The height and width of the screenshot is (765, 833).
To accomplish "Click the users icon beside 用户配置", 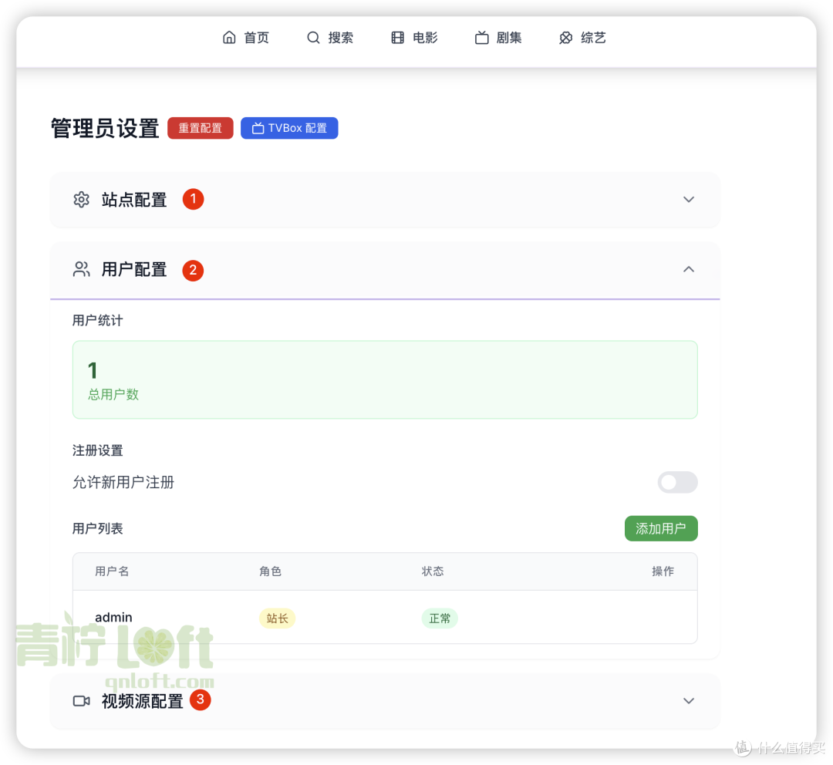I will [81, 269].
